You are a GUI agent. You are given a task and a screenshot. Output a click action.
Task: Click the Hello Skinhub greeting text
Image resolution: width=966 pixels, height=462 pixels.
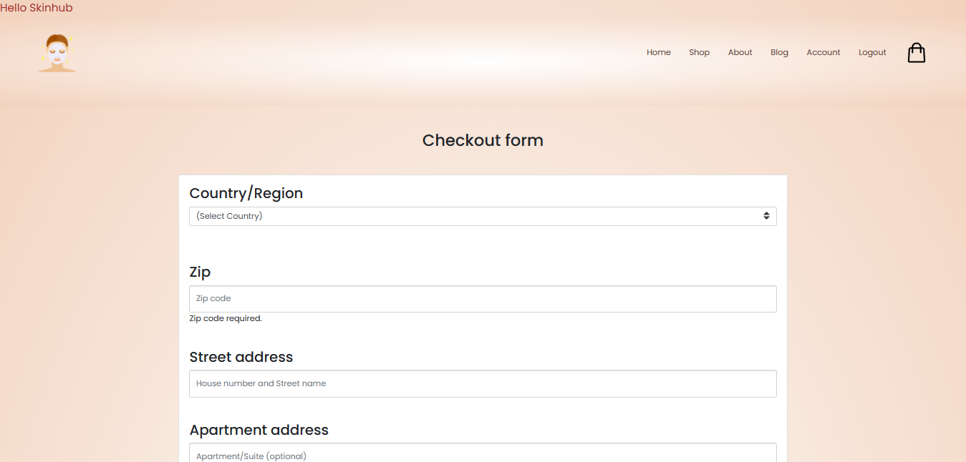click(x=36, y=7)
